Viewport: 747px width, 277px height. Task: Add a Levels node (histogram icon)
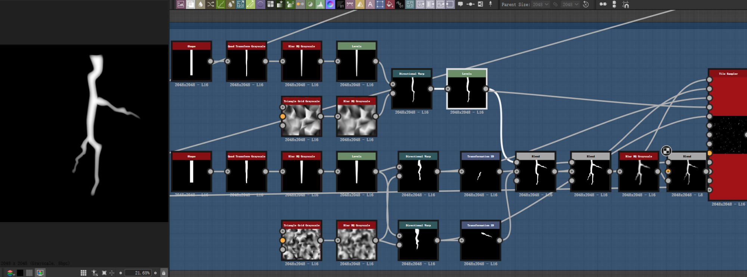coord(320,4)
